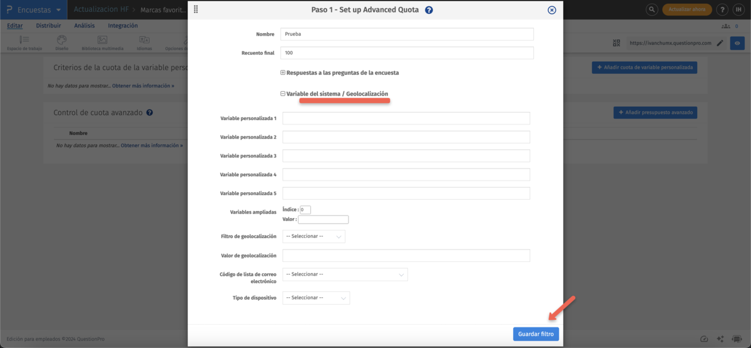The image size is (751, 348).
Task: Open the support chat icon in footer
Action: tap(737, 339)
